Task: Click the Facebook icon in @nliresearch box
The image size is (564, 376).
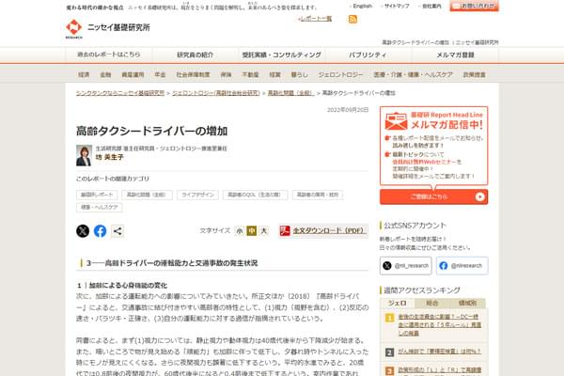Action: click(x=444, y=265)
